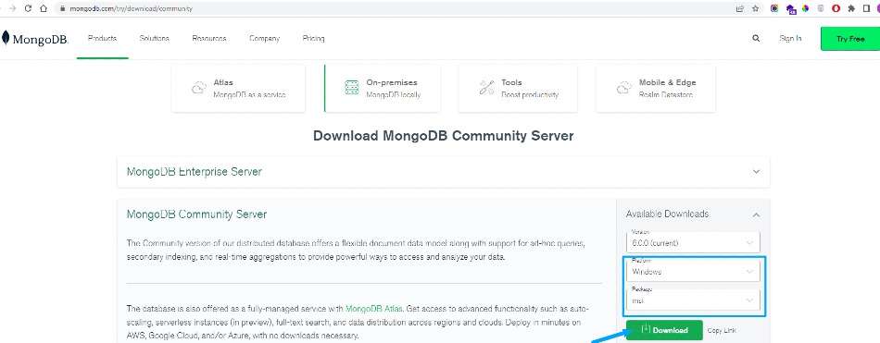Follow the MongoDB Atlas hyperlink

tap(374, 309)
